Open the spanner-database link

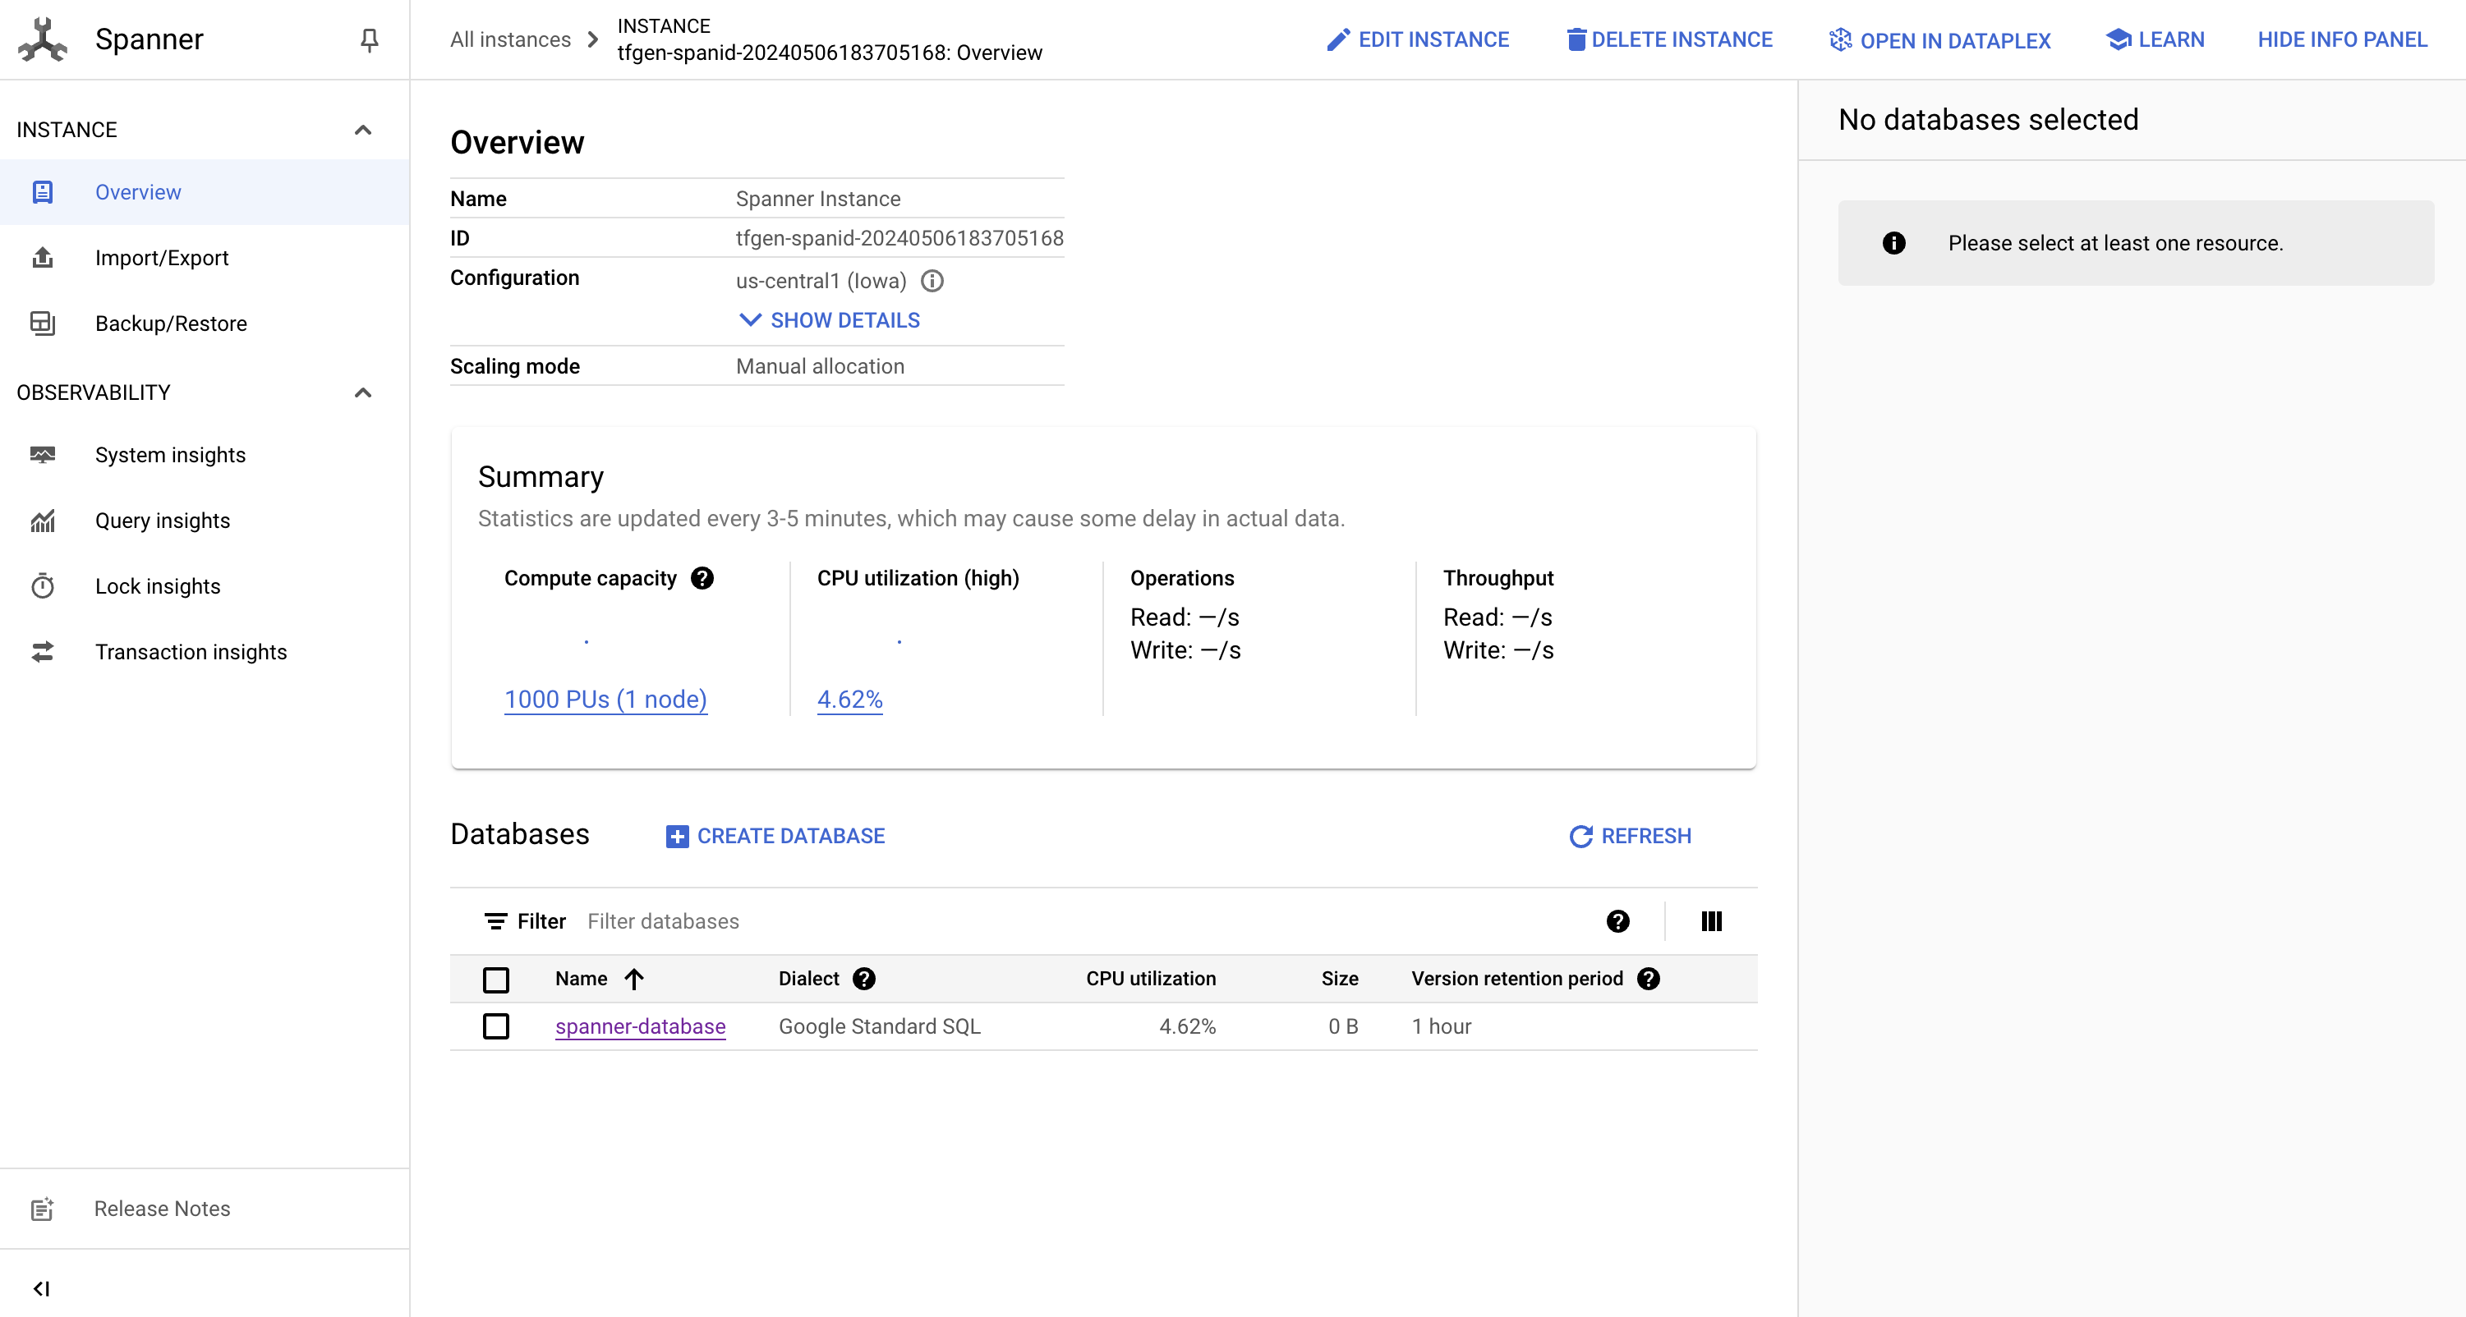(639, 1027)
